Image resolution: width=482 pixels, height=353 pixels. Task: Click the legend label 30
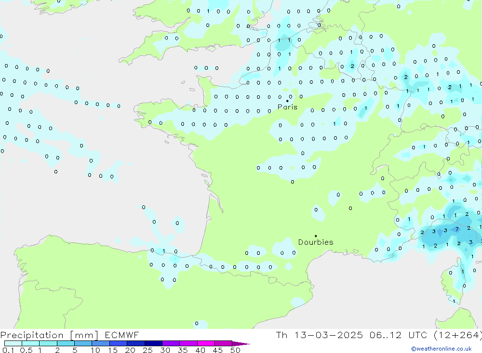pos(165,350)
